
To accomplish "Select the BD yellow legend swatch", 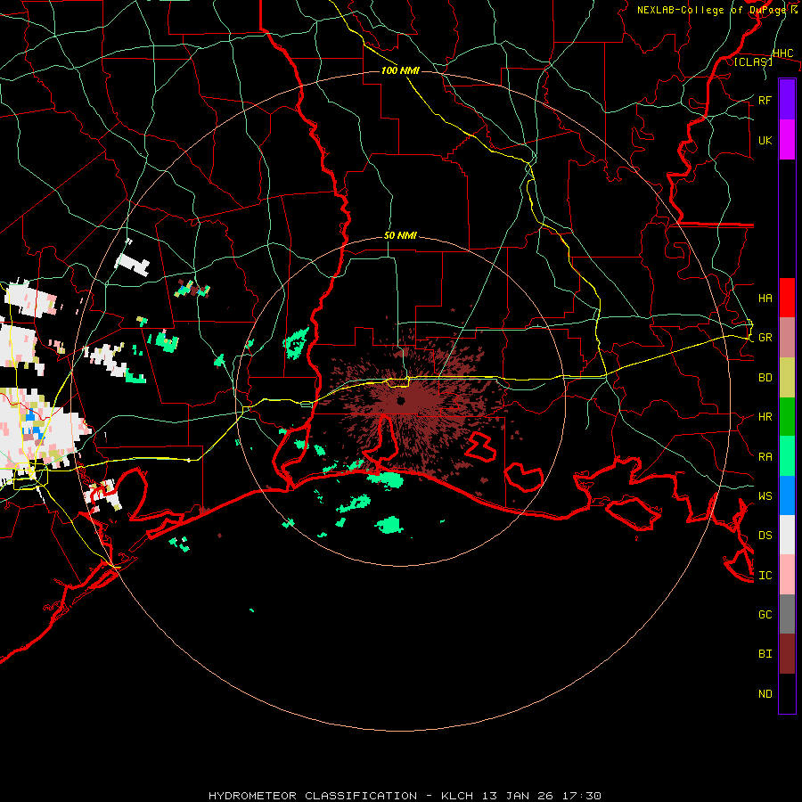I will coord(787,378).
